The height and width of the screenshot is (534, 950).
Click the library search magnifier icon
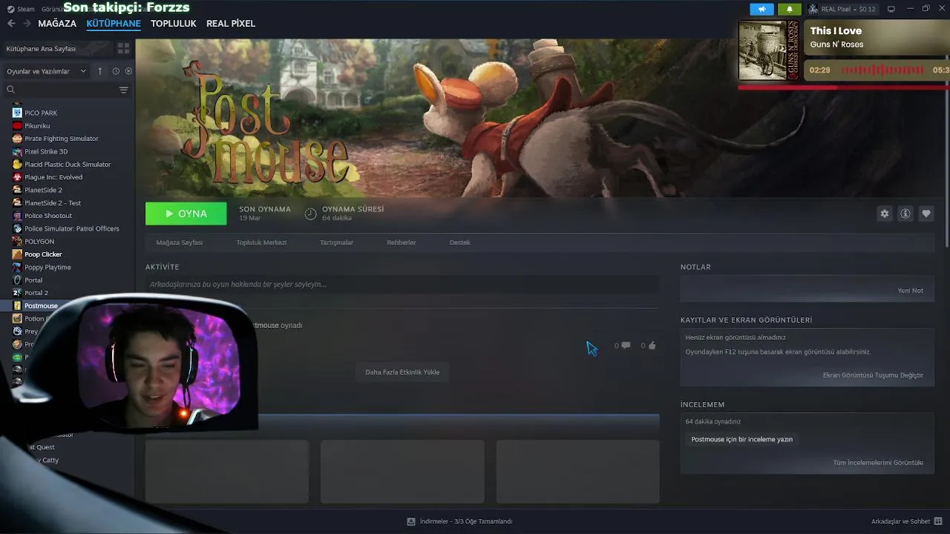pos(10,90)
